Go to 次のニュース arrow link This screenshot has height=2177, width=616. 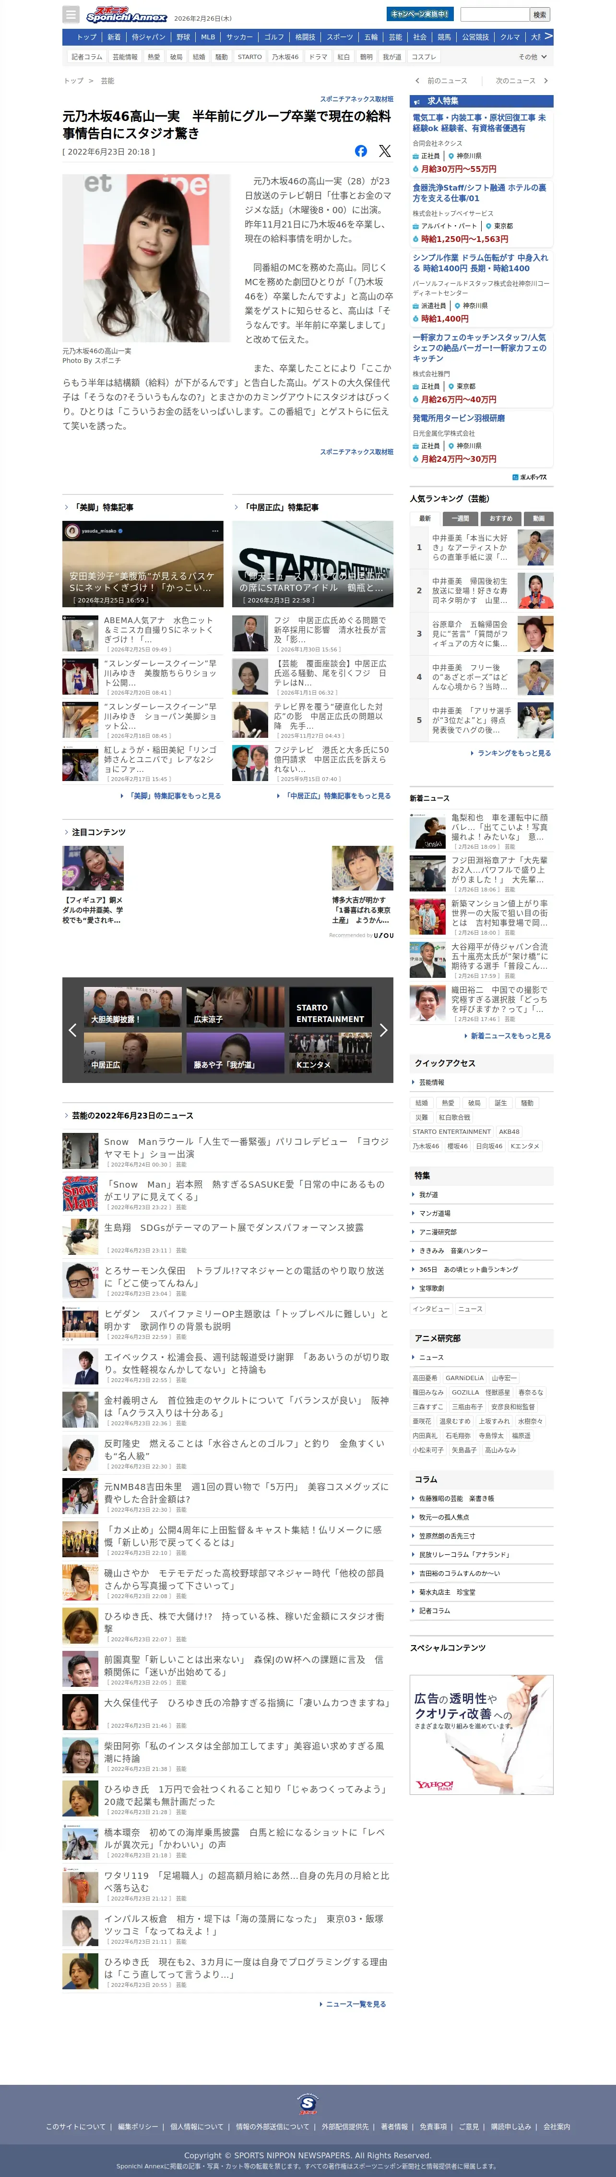coord(521,81)
